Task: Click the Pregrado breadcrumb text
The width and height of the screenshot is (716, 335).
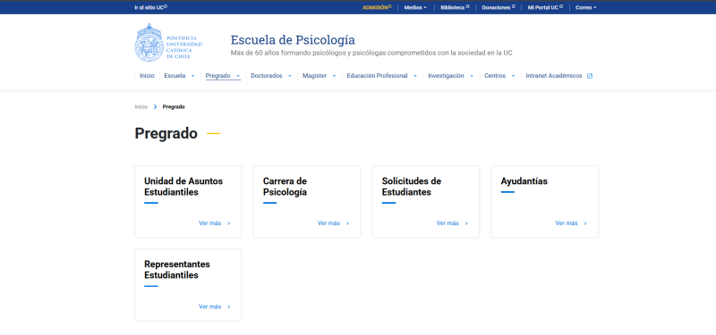Action: pos(174,106)
